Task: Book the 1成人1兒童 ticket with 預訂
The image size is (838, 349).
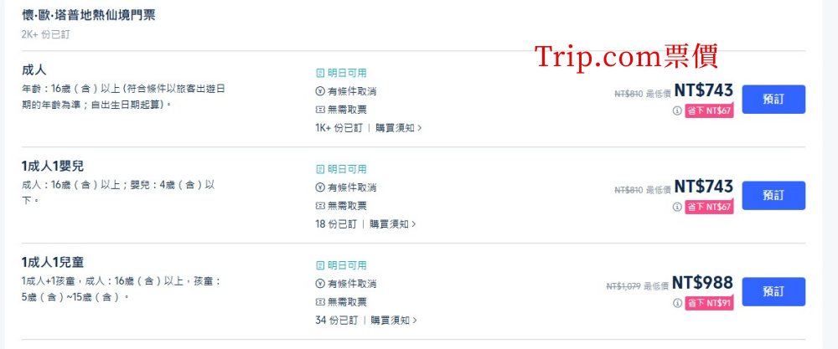Action: 773,291
